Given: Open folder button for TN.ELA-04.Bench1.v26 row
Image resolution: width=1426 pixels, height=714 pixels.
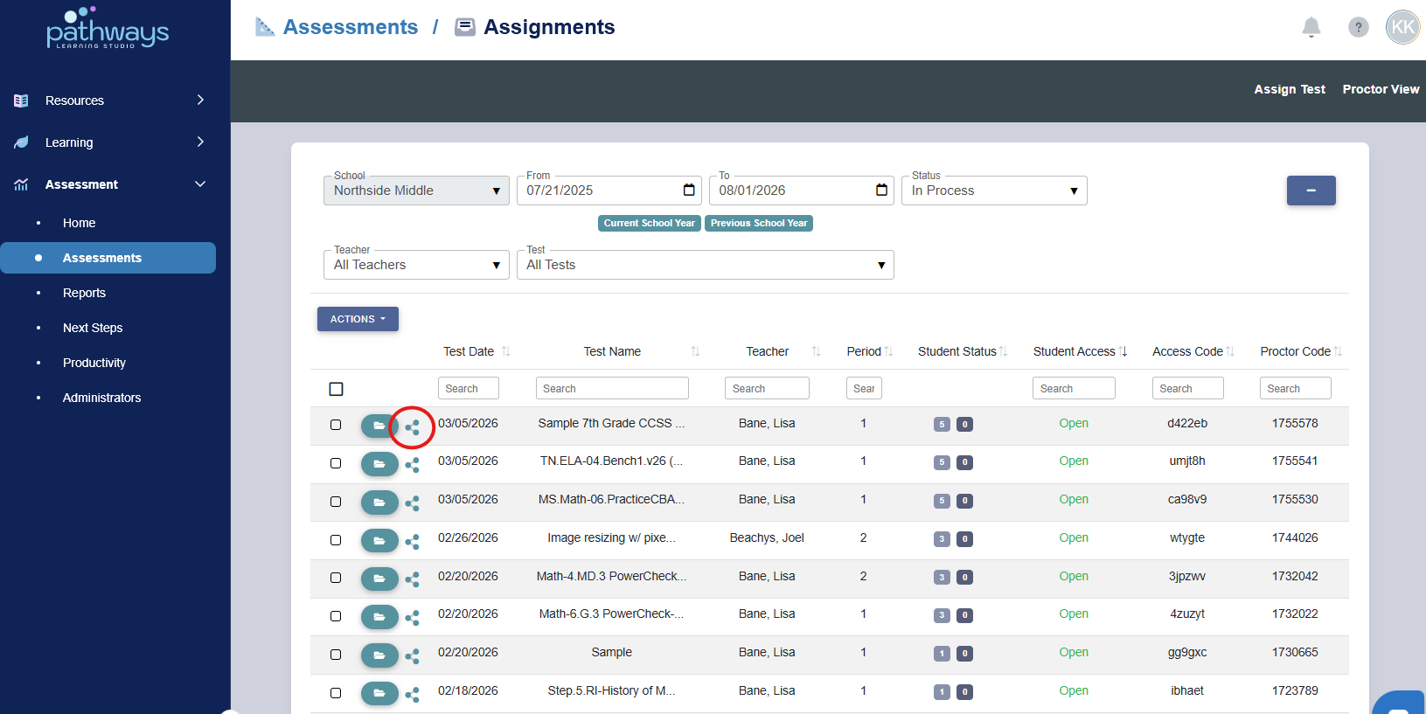Looking at the screenshot, I should point(379,464).
